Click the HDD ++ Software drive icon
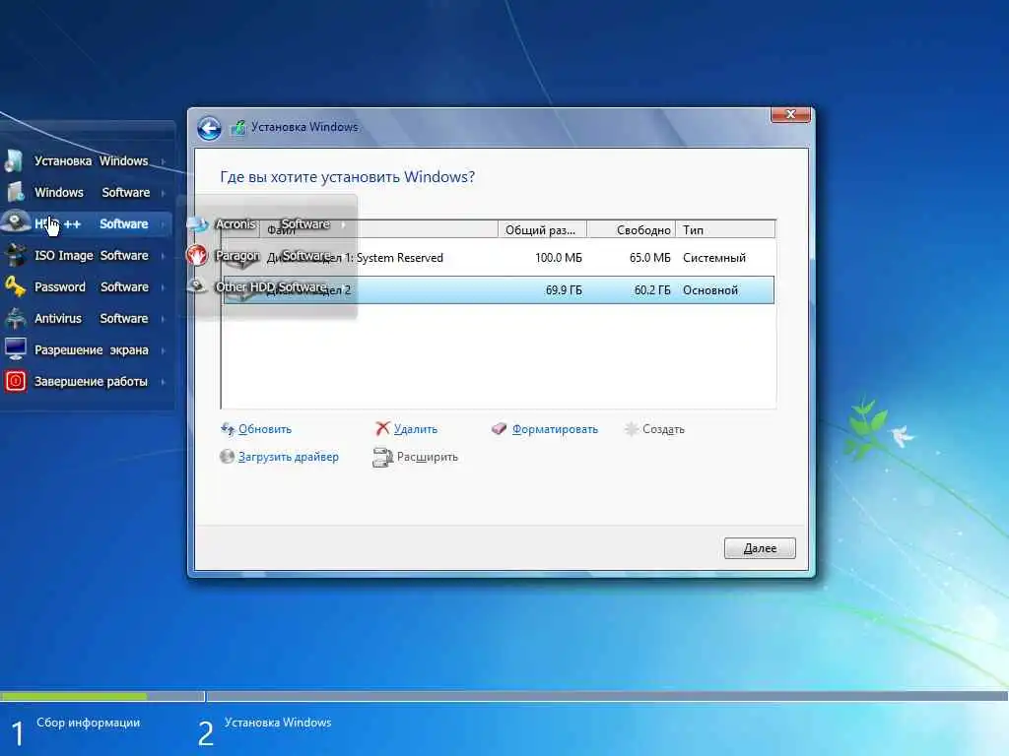 (x=16, y=221)
